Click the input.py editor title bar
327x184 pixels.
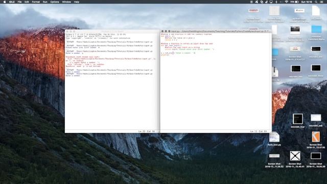(x=216, y=31)
